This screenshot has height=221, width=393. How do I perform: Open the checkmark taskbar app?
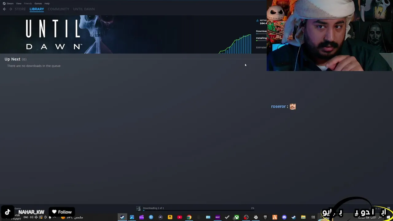(227, 217)
